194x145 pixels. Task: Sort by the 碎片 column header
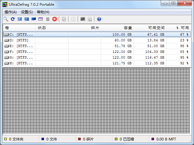85,28
